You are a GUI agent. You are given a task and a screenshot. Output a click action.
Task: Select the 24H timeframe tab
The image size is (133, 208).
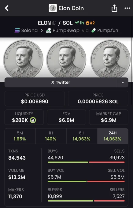[113, 136]
